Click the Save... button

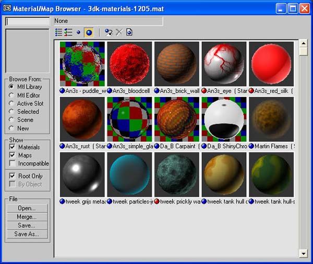(x=27, y=225)
